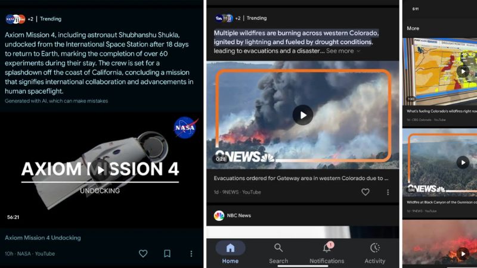Image resolution: width=477 pixels, height=268 pixels.
Task: Play the 9NEWS Gateway area evacuation video
Action: (x=303, y=115)
